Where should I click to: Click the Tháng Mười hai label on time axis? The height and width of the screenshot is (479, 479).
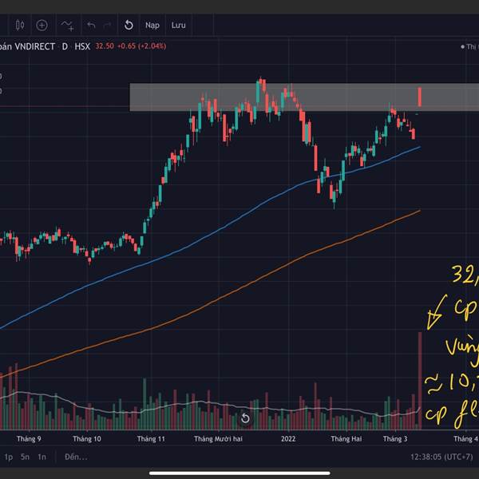pos(218,438)
